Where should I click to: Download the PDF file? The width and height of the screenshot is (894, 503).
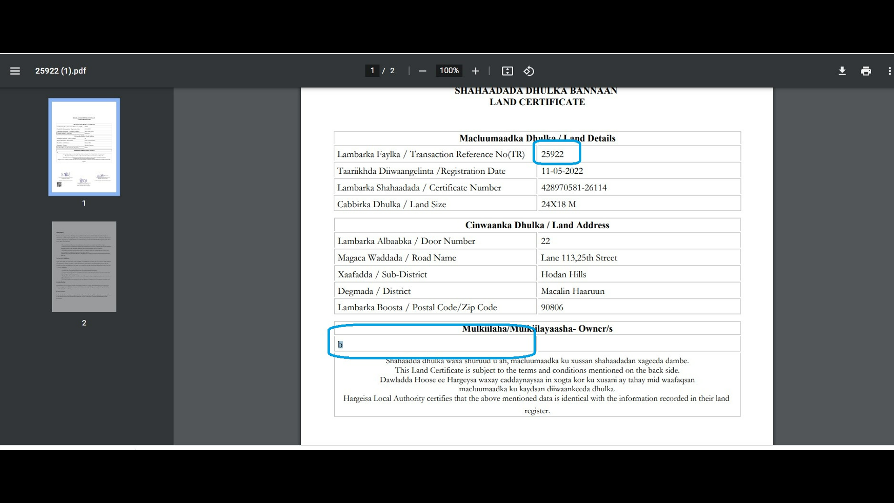click(x=842, y=71)
